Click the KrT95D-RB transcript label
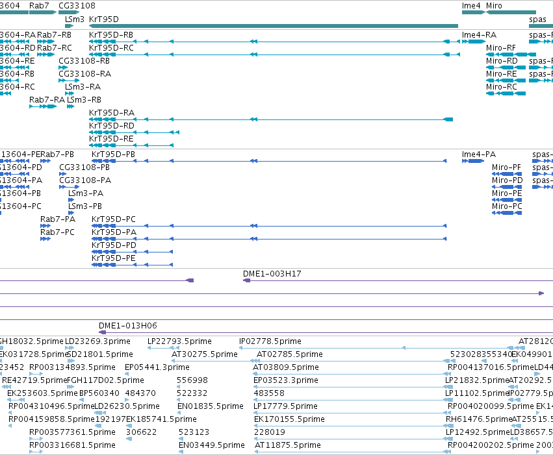553x455 pixels. [x=111, y=35]
